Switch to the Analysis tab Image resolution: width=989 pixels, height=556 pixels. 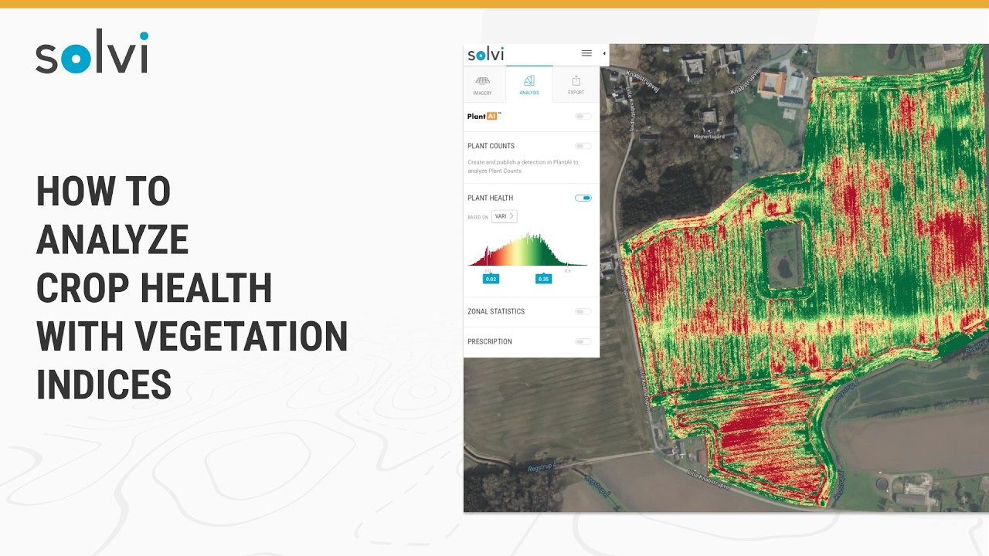[529, 85]
